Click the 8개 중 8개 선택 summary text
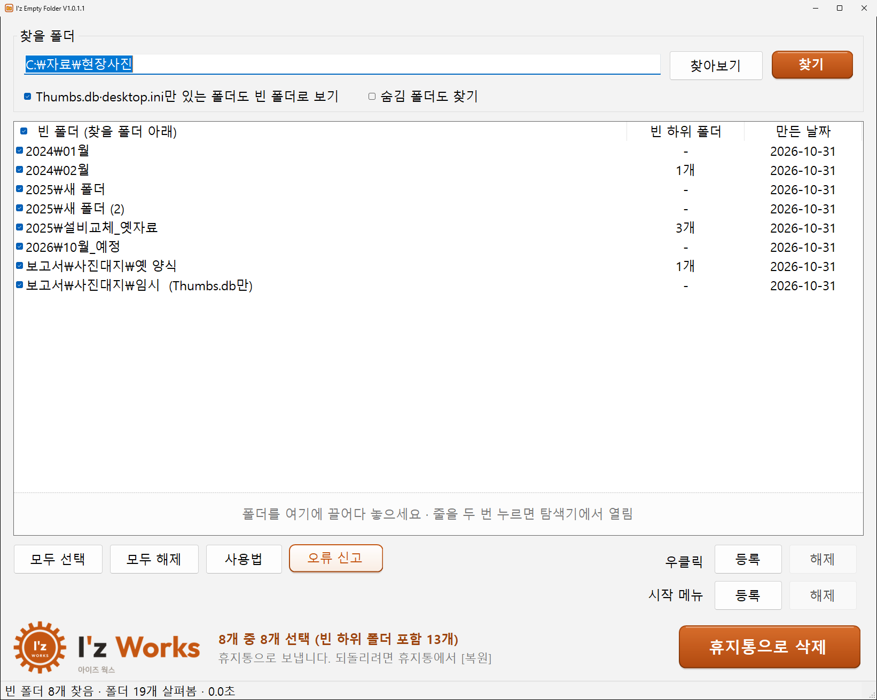The height and width of the screenshot is (700, 877). tap(339, 639)
